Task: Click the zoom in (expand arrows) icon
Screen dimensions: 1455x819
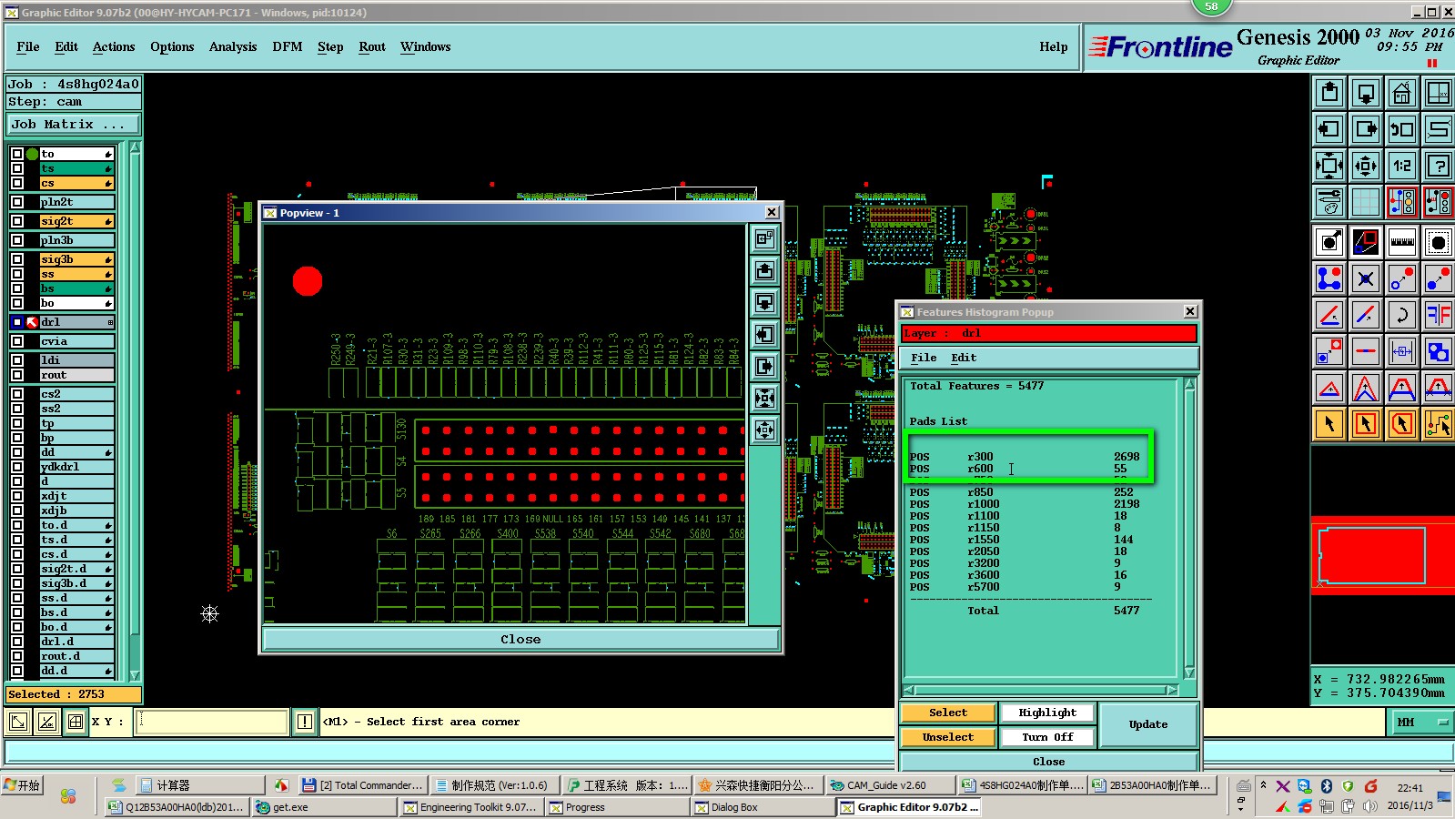Action: 1329,166
